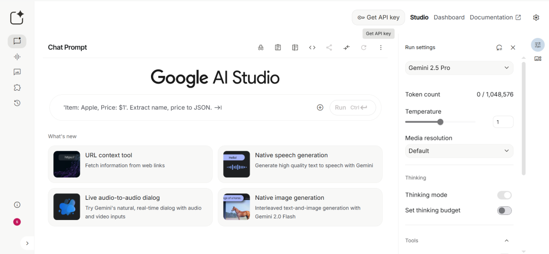The image size is (549, 254).
Task: Click the Google AI Studio logo icon
Action: (17, 17)
